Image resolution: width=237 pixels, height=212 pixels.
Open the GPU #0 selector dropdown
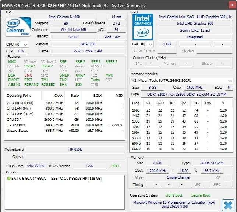coord(142,44)
